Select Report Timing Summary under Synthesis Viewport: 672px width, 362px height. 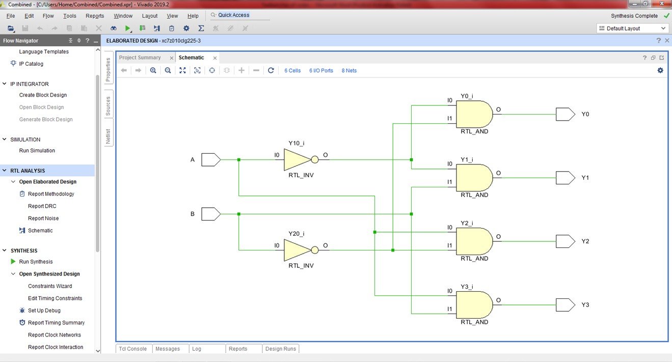click(x=56, y=322)
